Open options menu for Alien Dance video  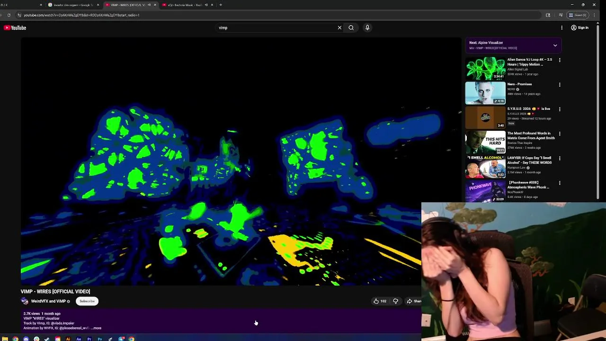point(560,60)
